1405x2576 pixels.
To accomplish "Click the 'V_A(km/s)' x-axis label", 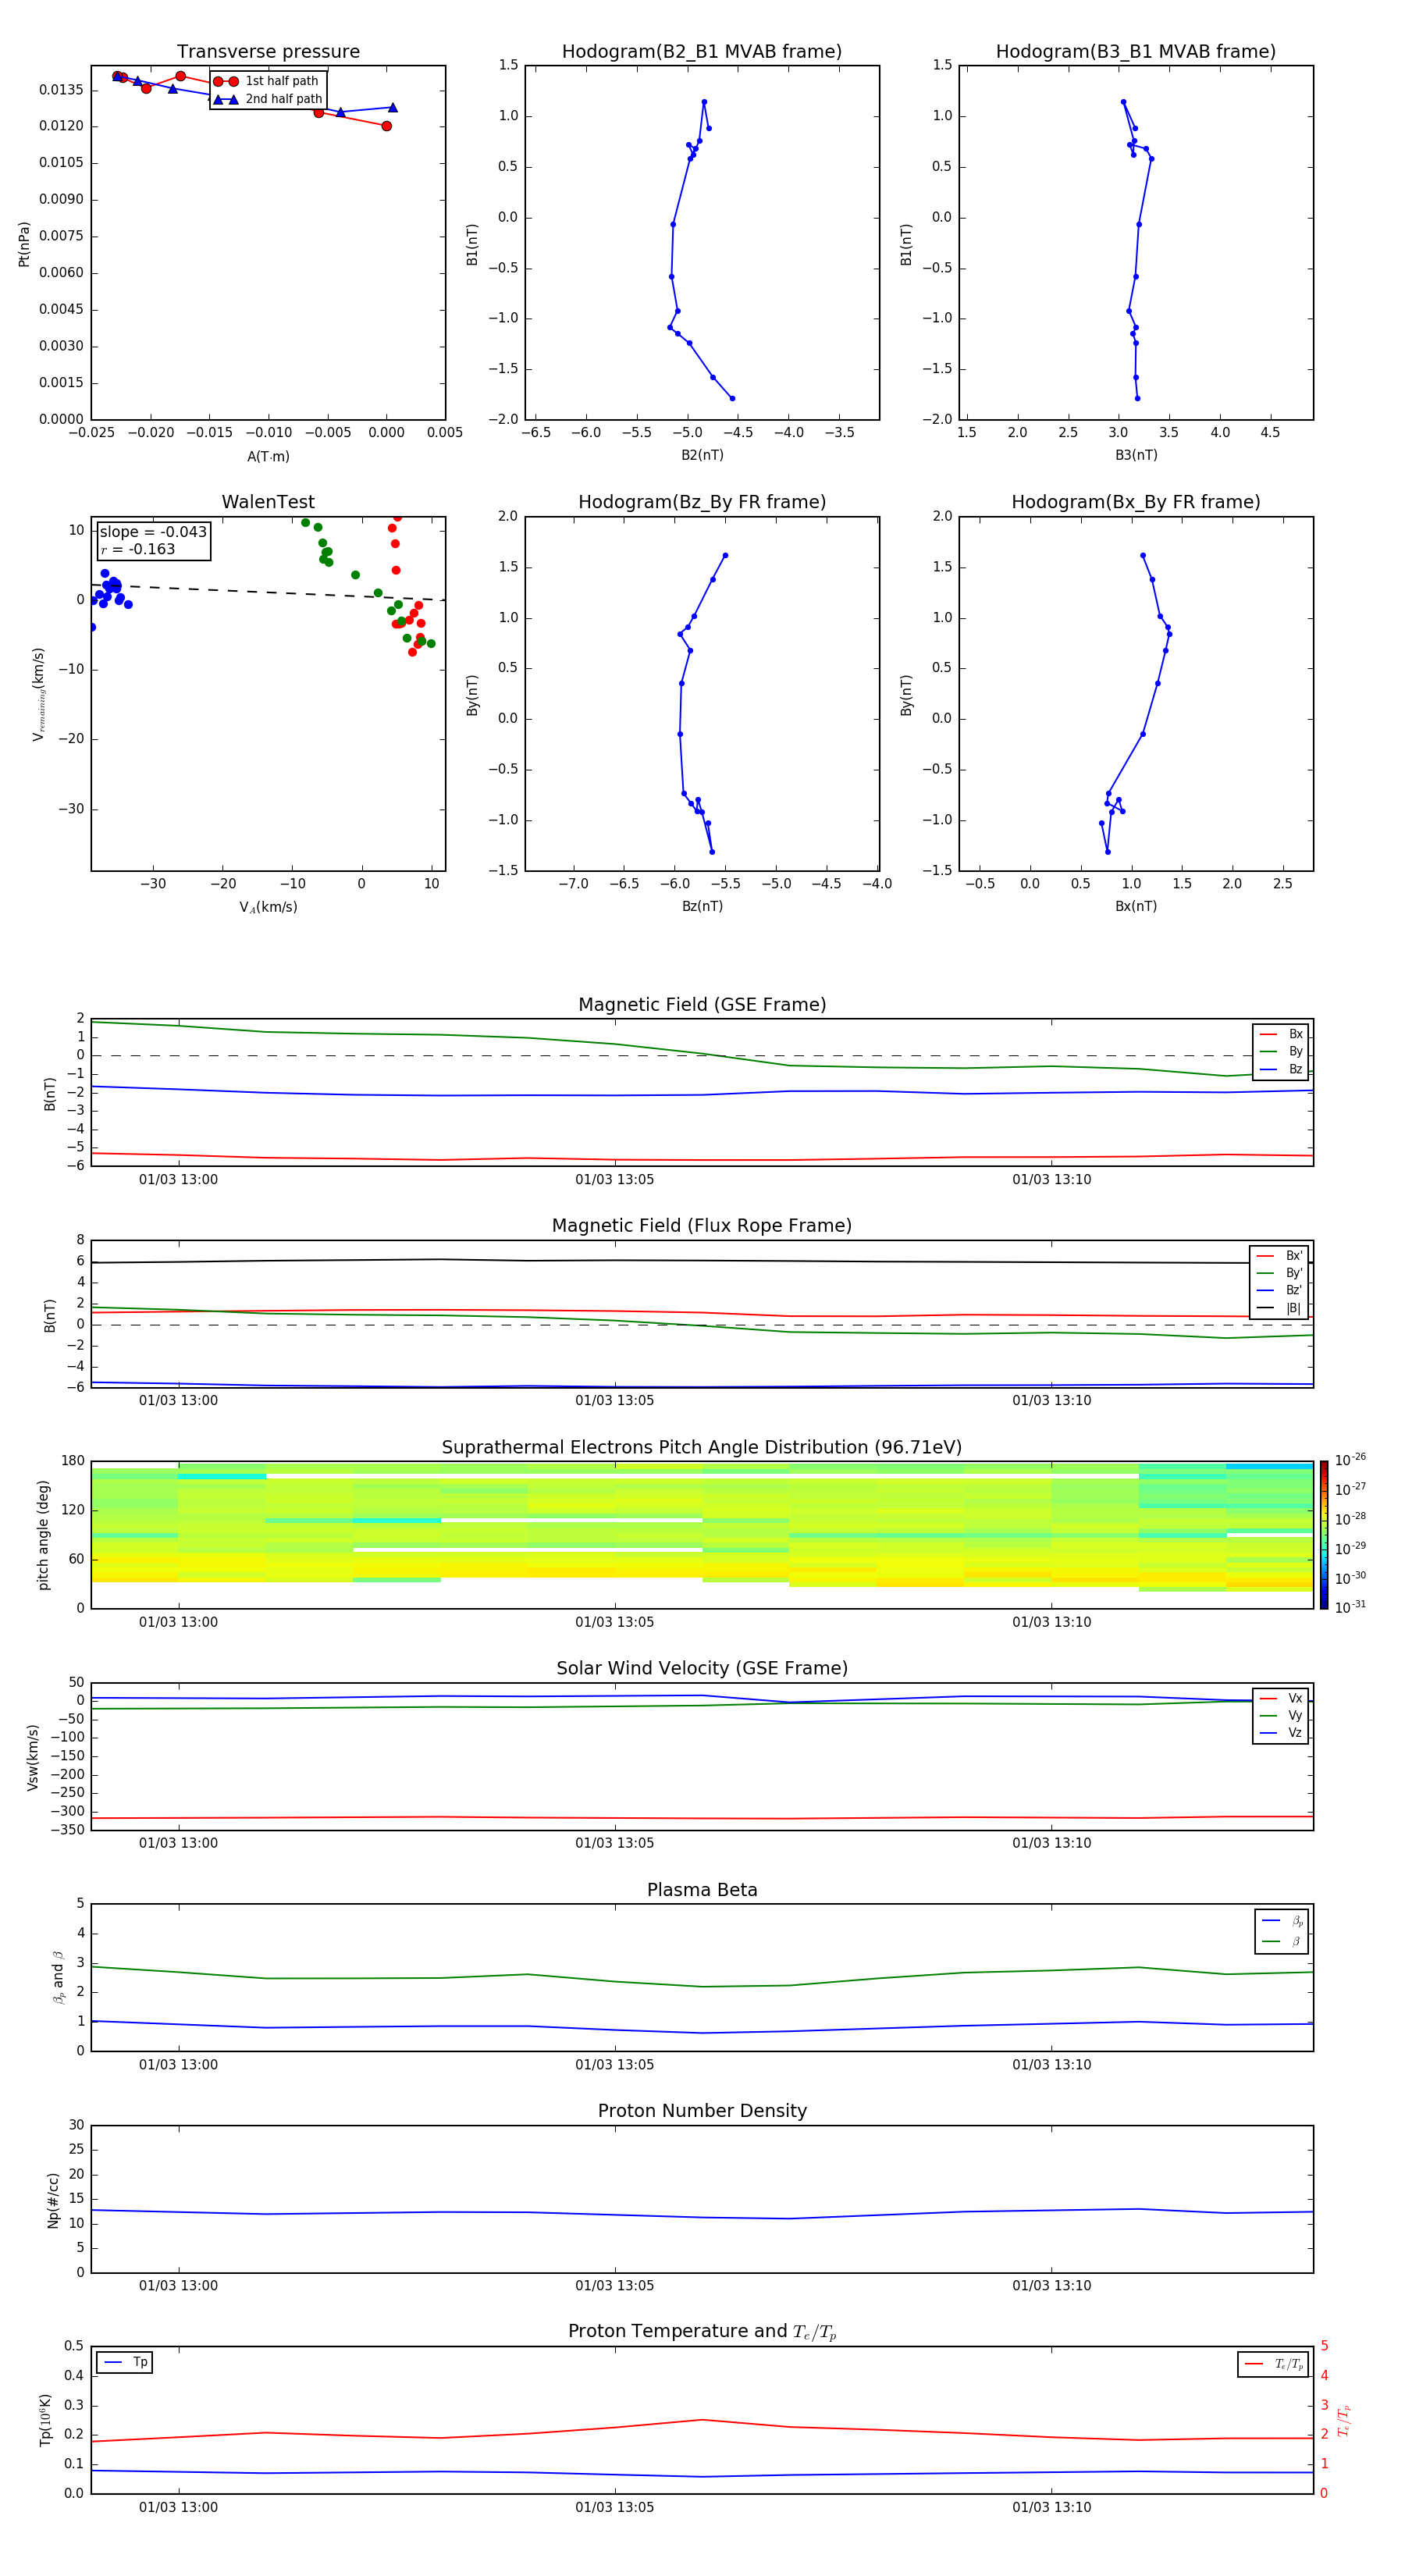I will point(268,907).
